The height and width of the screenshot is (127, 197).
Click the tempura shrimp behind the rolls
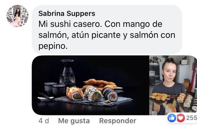tap(101, 84)
